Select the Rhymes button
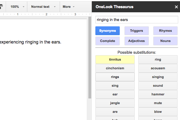Screen dimensions: 180x120 point(165,31)
